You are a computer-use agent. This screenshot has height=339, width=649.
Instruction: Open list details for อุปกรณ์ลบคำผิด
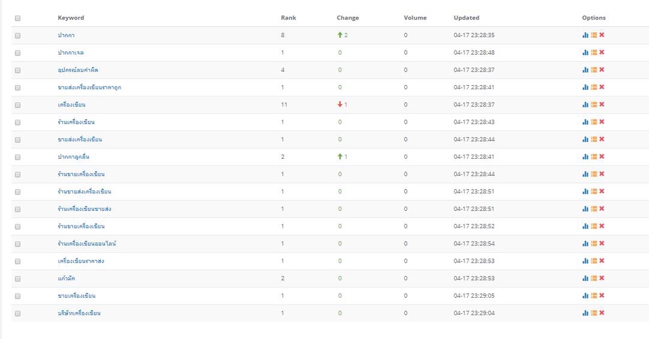(x=594, y=70)
